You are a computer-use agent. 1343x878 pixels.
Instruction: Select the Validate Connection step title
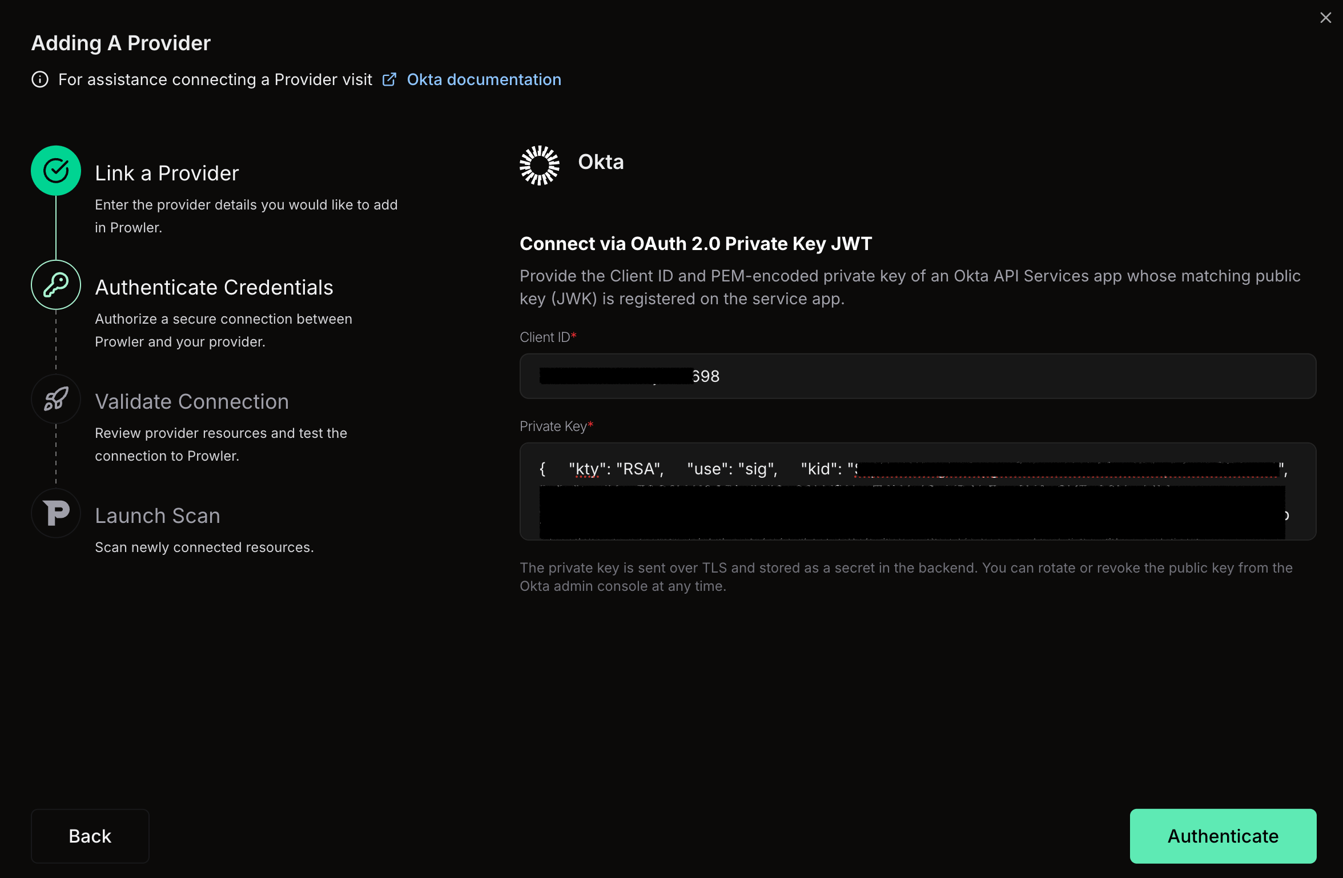tap(192, 401)
